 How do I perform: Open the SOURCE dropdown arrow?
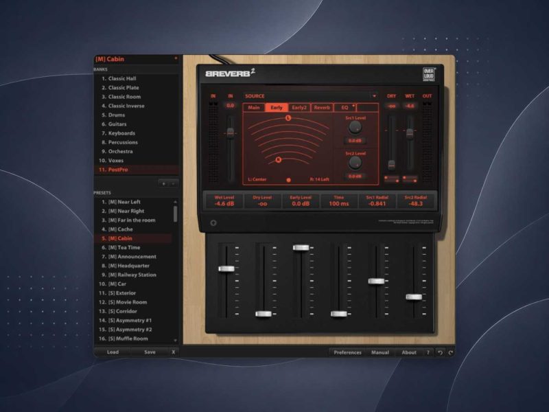pyautogui.click(x=374, y=96)
